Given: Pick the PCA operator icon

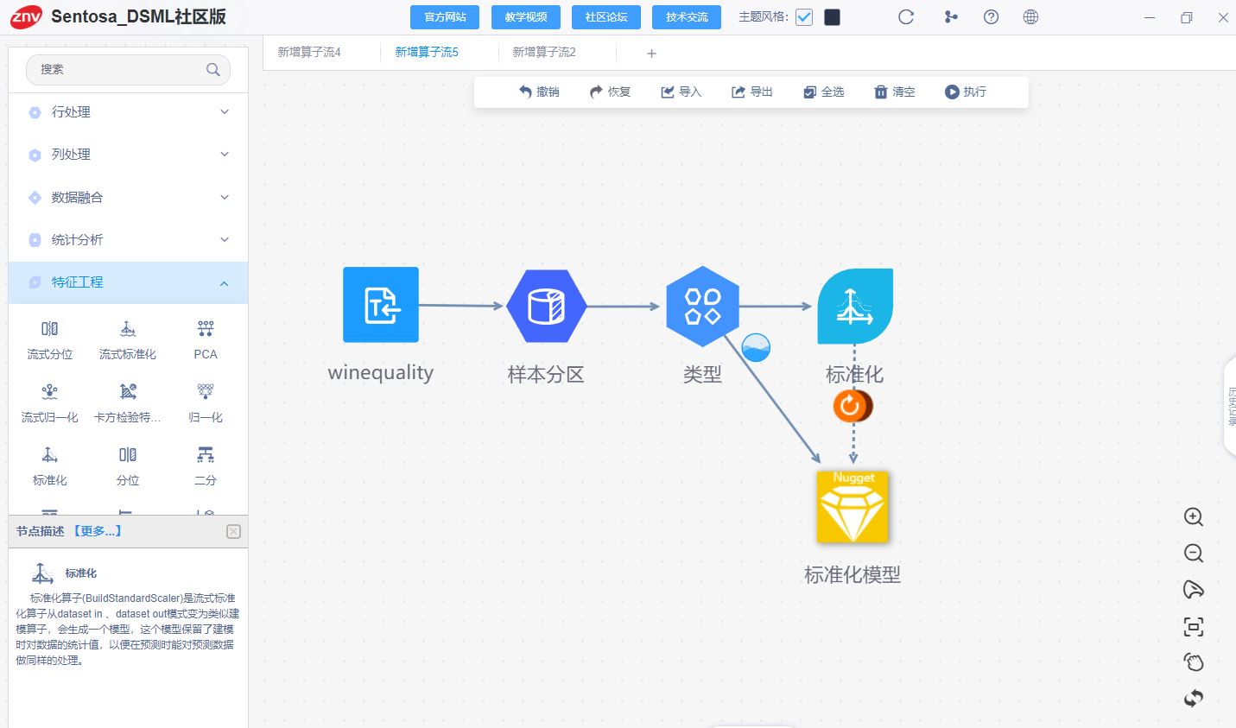Looking at the screenshot, I should tap(206, 329).
